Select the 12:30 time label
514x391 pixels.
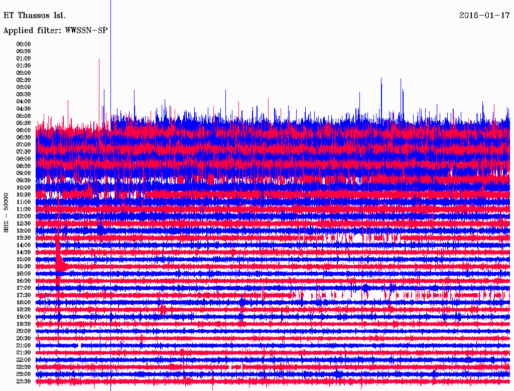point(24,224)
